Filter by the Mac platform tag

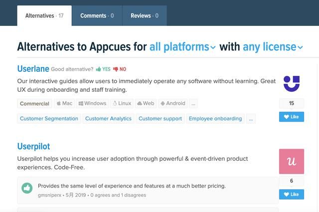(64, 103)
